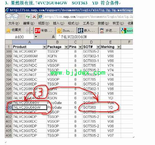The image size is (155, 145).
Task: Open the Pins column filter arrow
Action: [80, 47]
